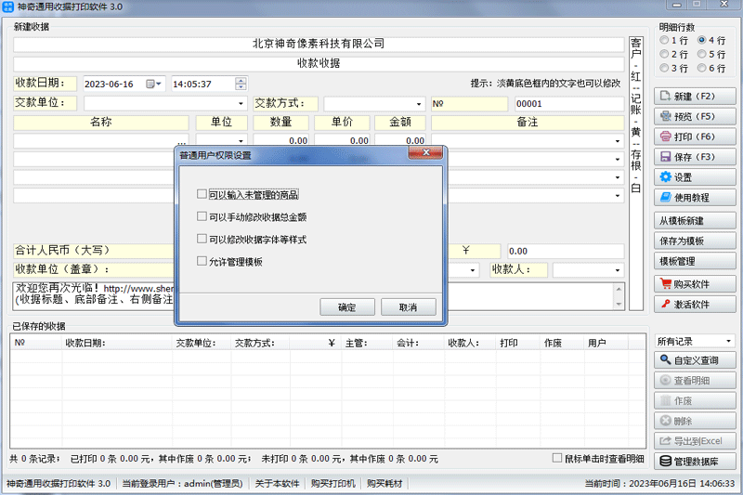This screenshot has height=495, width=743.
Task: Click the 用户 column header
Action: (x=606, y=343)
